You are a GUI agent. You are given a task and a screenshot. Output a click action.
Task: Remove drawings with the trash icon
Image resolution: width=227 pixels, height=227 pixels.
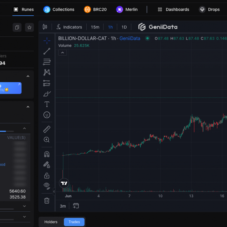pos(47,201)
